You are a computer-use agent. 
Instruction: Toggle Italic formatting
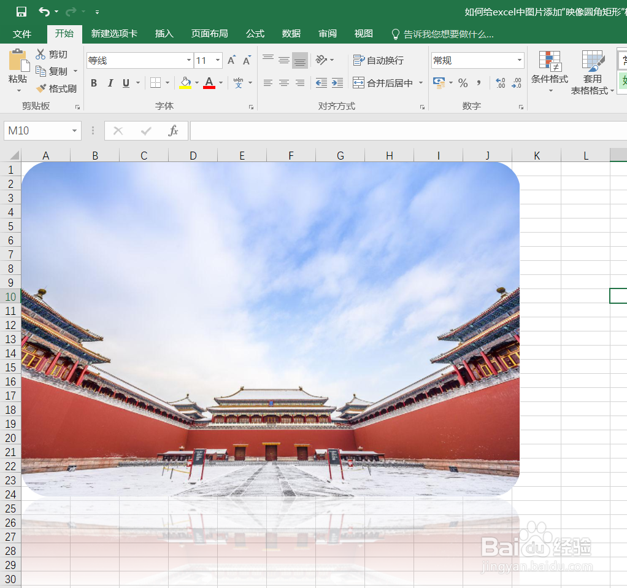pos(110,83)
